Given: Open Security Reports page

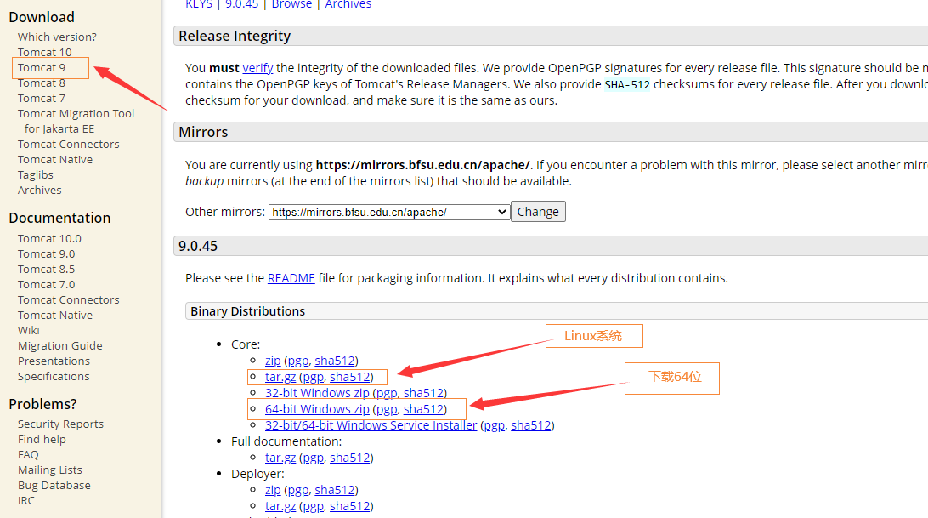Looking at the screenshot, I should [x=60, y=424].
